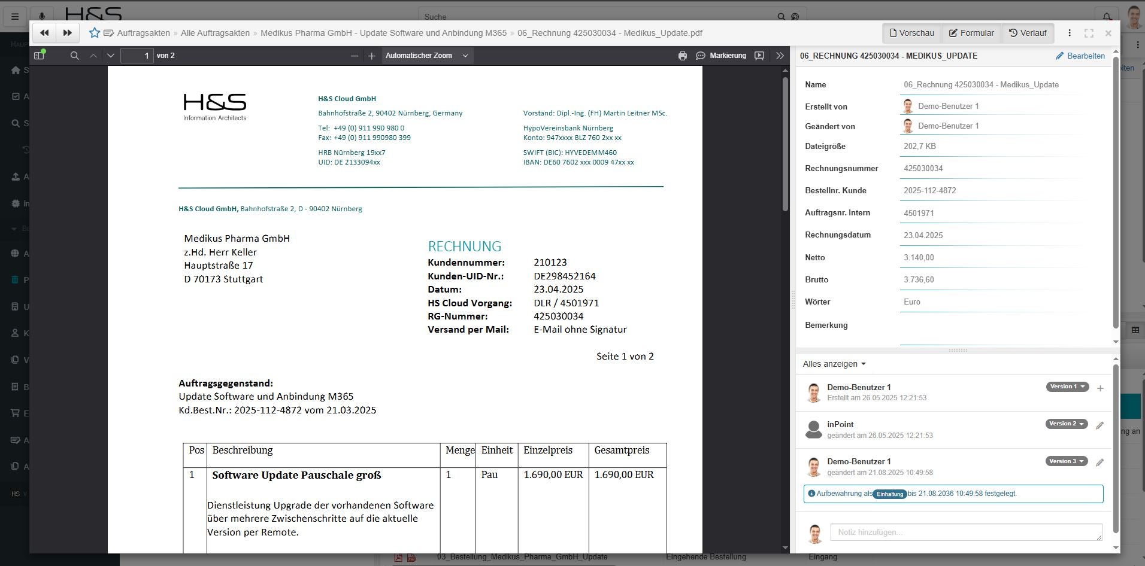This screenshot has width=1145, height=566.
Task: Click the PDF page number field
Action: 137,56
